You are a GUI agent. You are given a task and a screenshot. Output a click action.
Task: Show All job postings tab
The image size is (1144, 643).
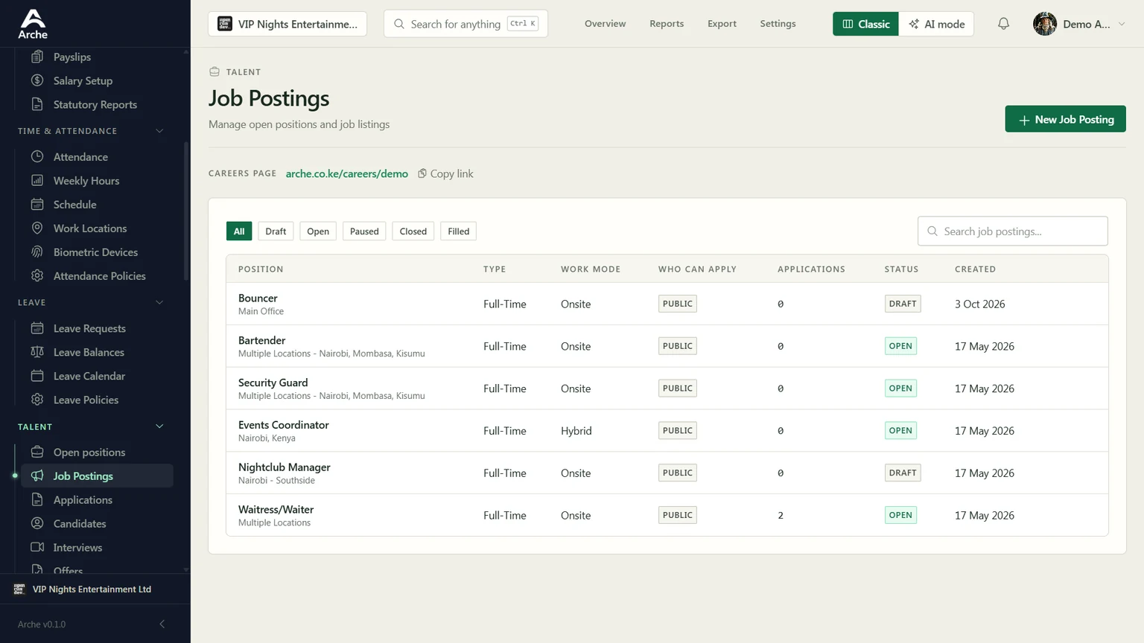click(239, 231)
